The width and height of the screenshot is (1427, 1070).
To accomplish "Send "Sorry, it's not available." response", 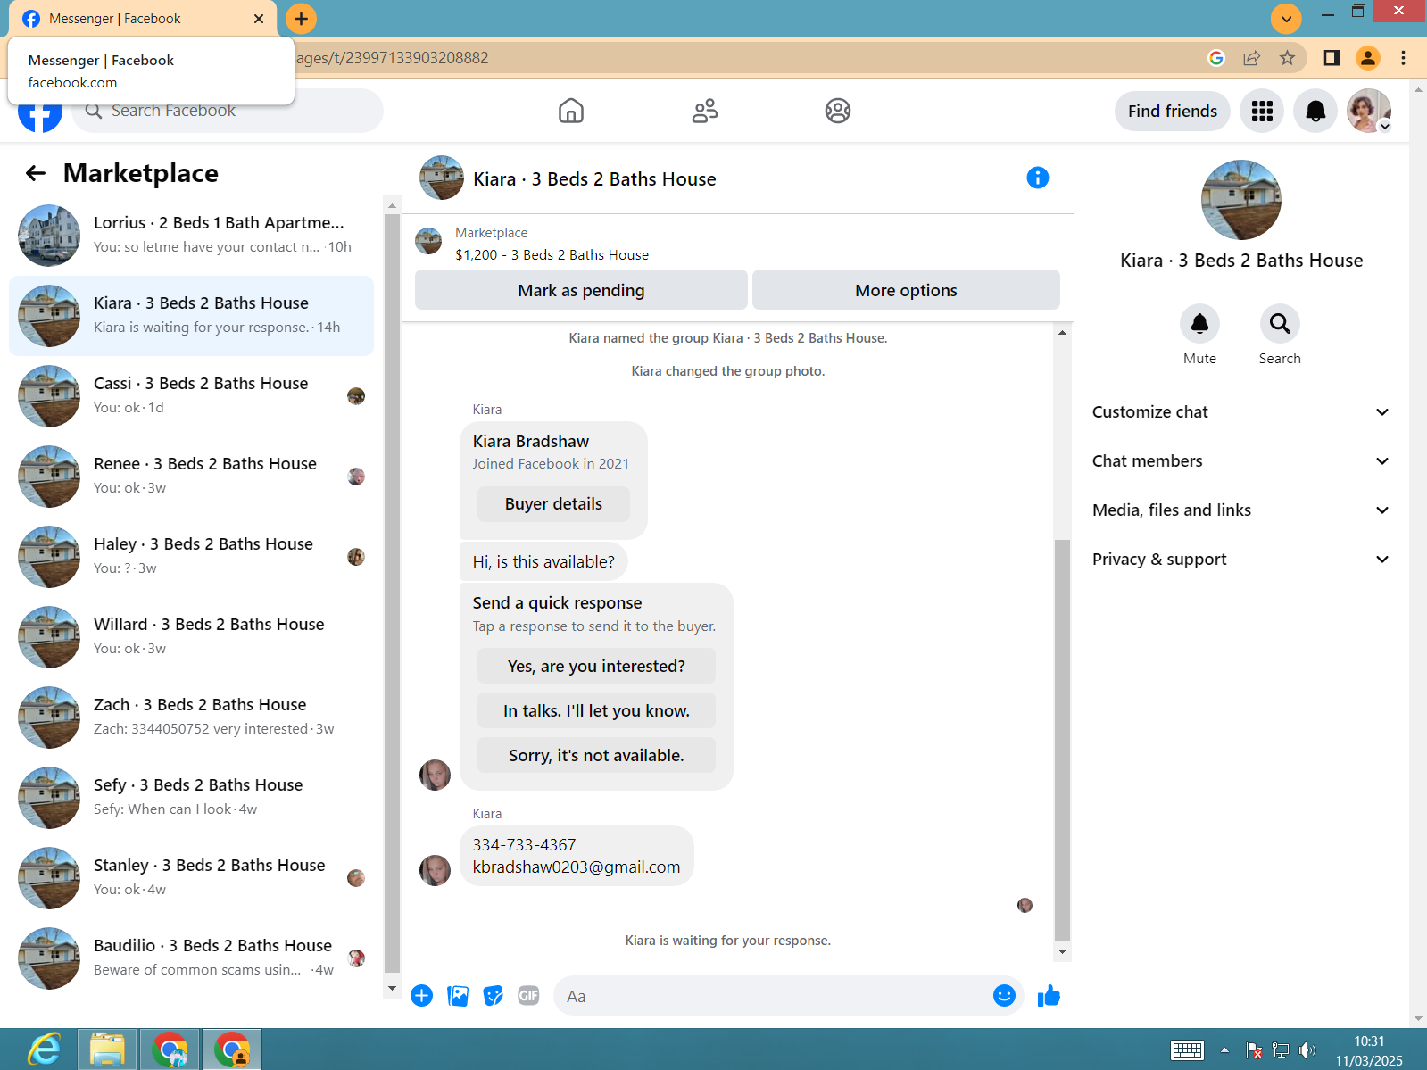I will [x=596, y=756].
